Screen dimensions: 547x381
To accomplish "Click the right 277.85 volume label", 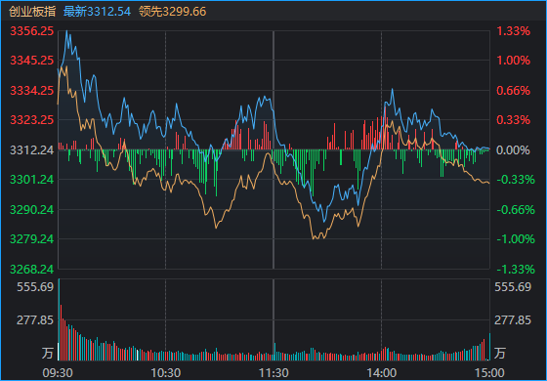I will 513,320.
